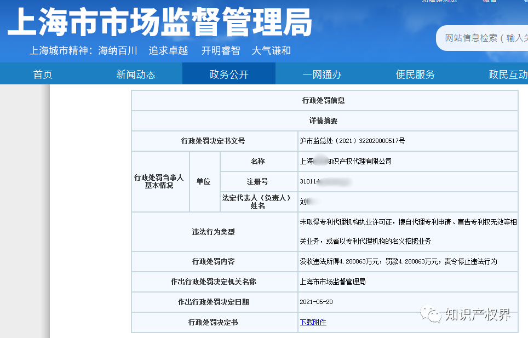
Task: Select the decision date 2021-05-20
Action: pos(316,302)
